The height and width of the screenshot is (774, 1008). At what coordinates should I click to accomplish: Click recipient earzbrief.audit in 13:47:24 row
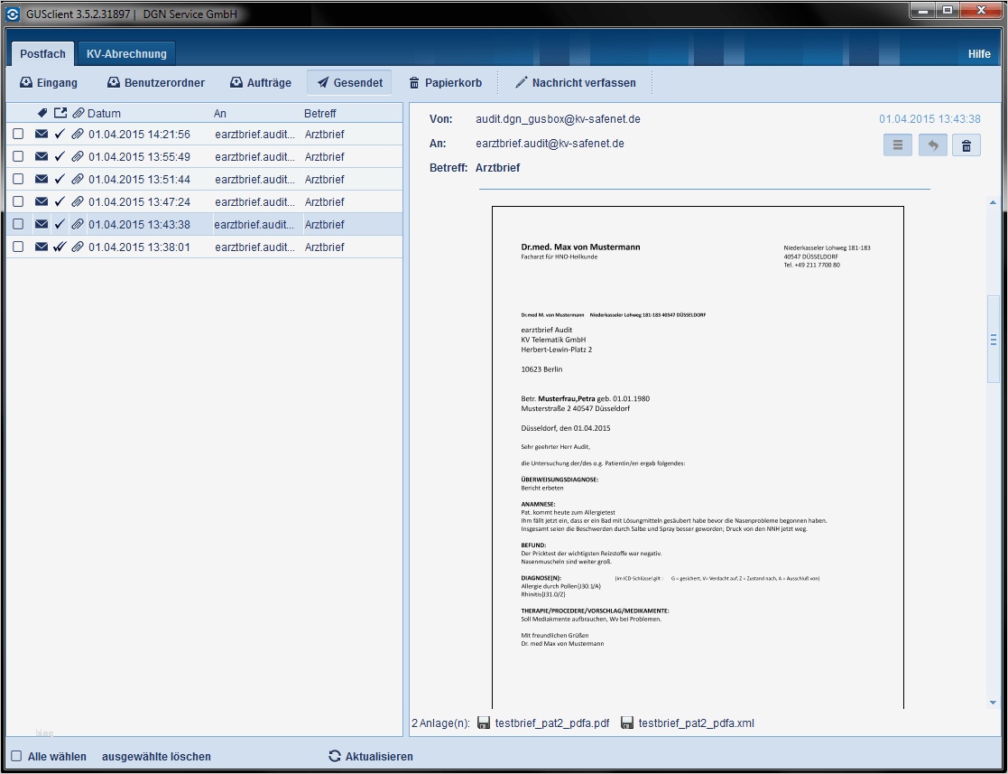click(255, 202)
